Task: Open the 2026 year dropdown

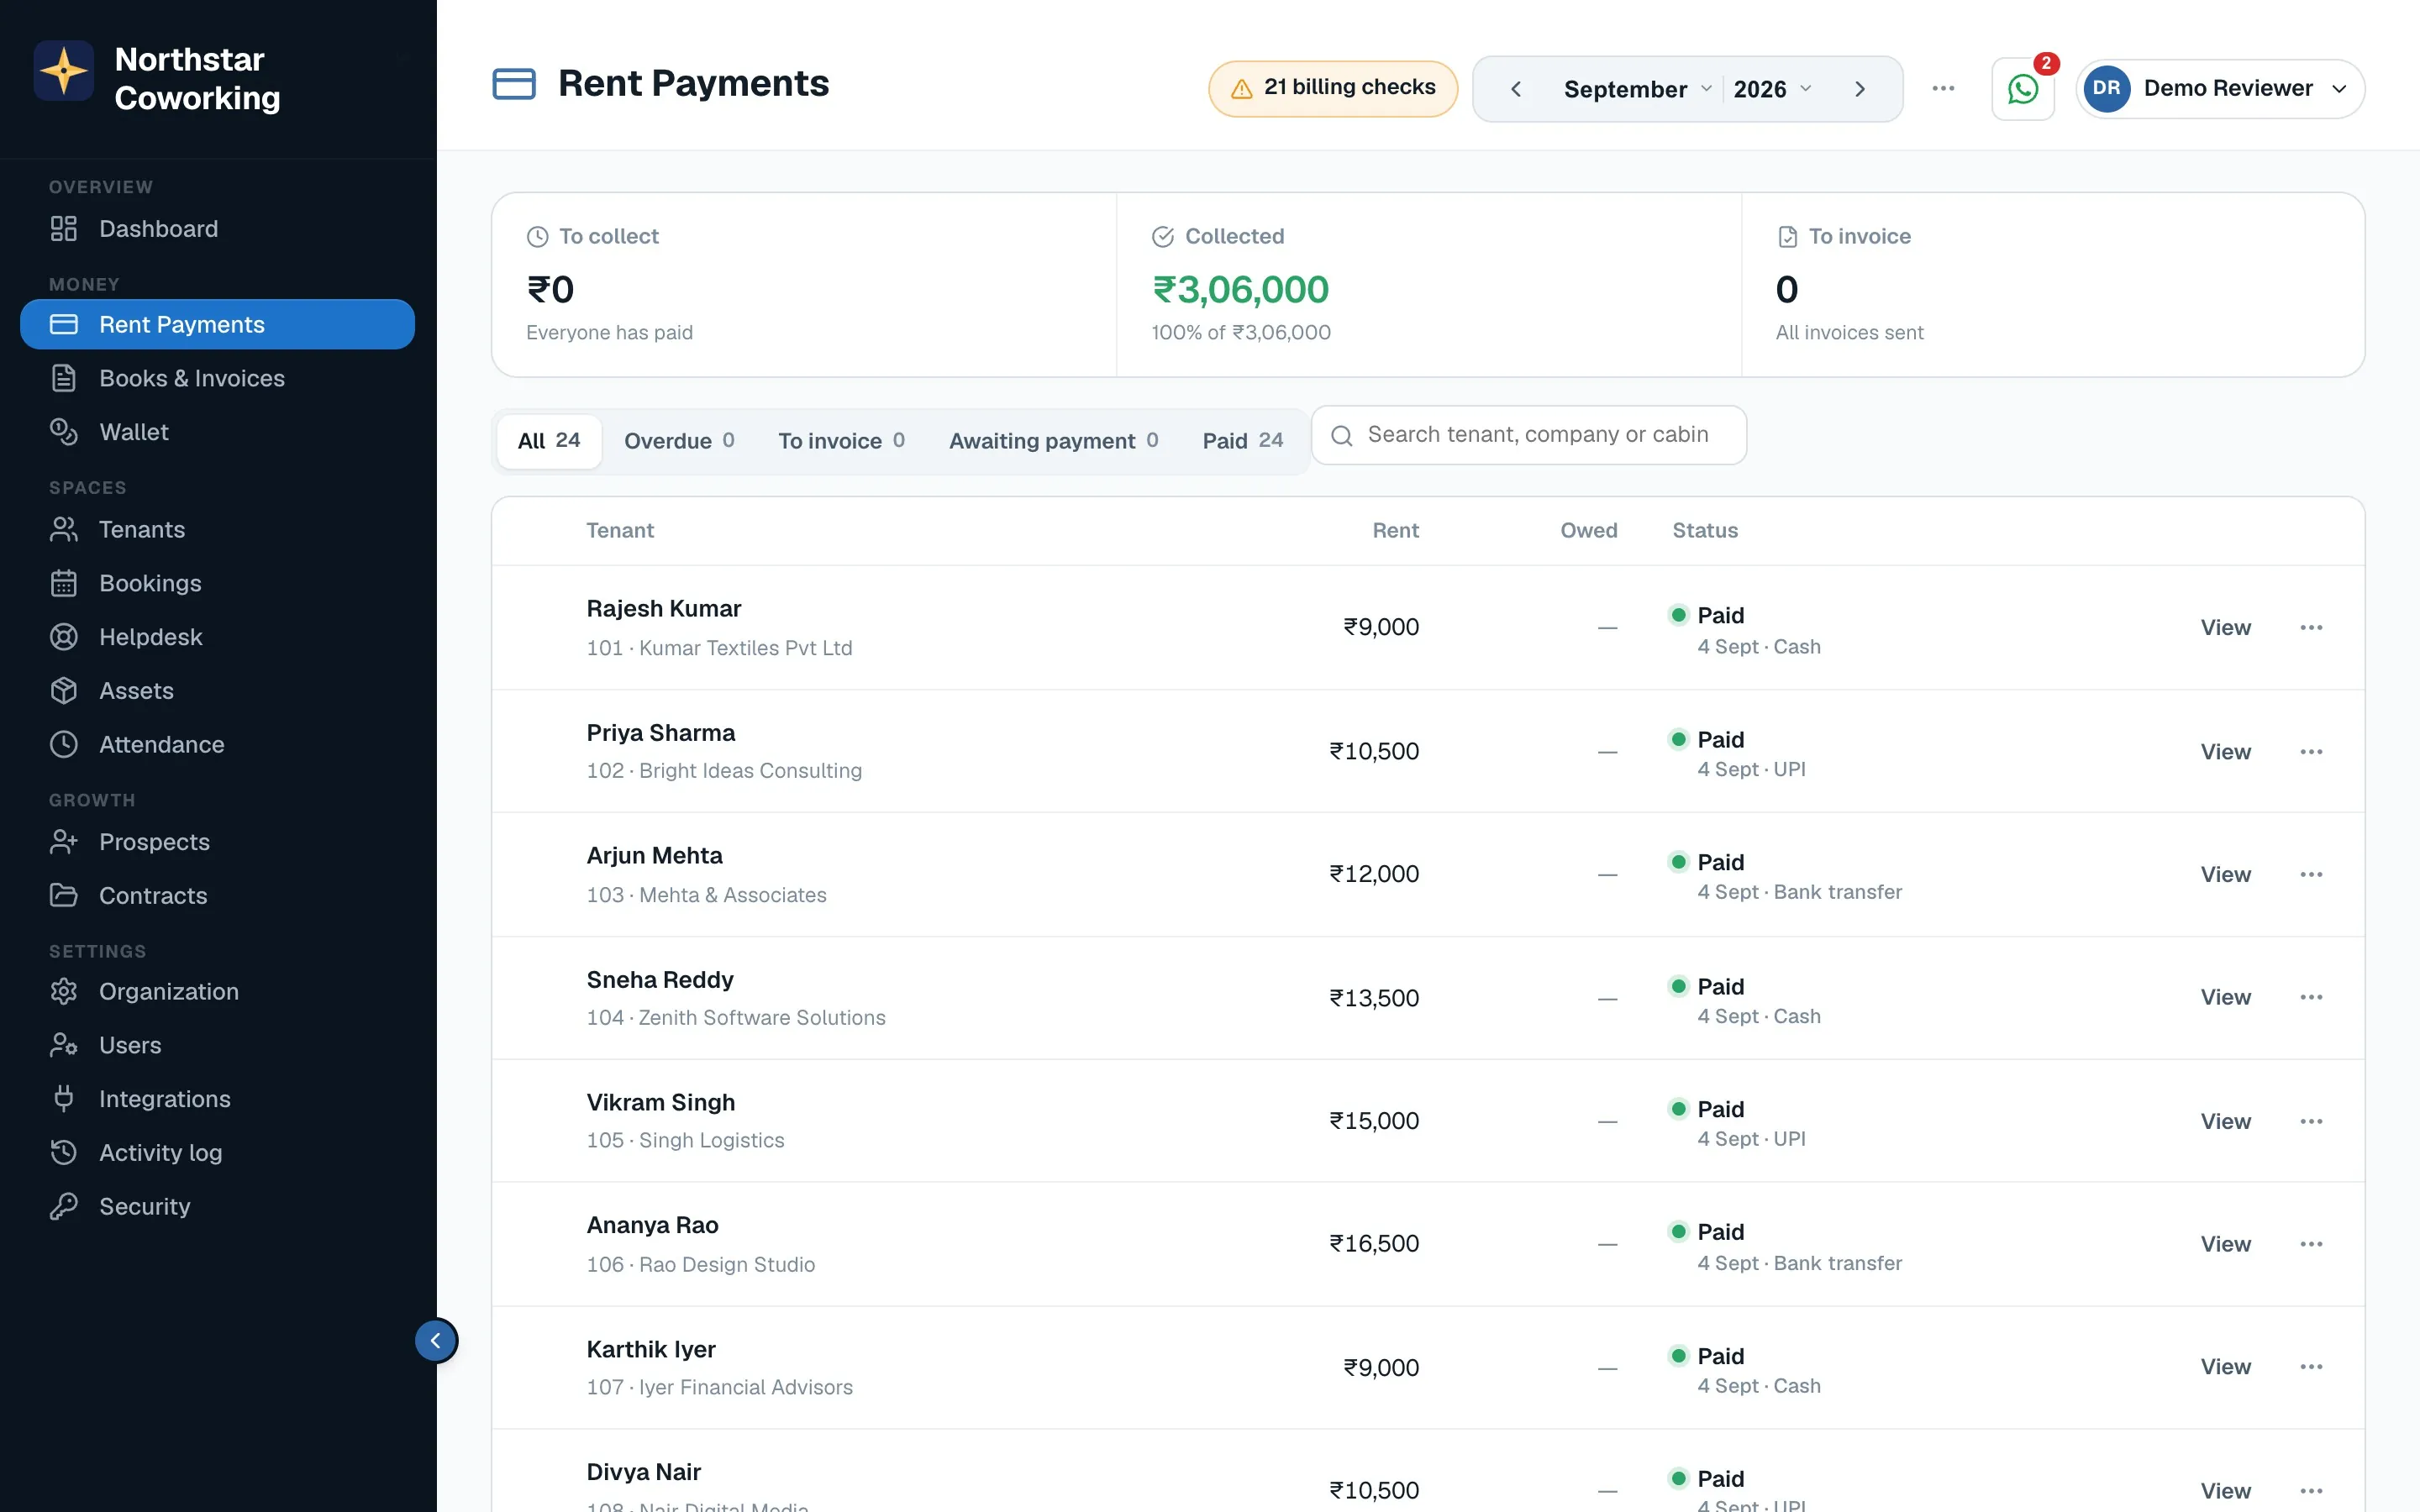Action: (x=1772, y=89)
